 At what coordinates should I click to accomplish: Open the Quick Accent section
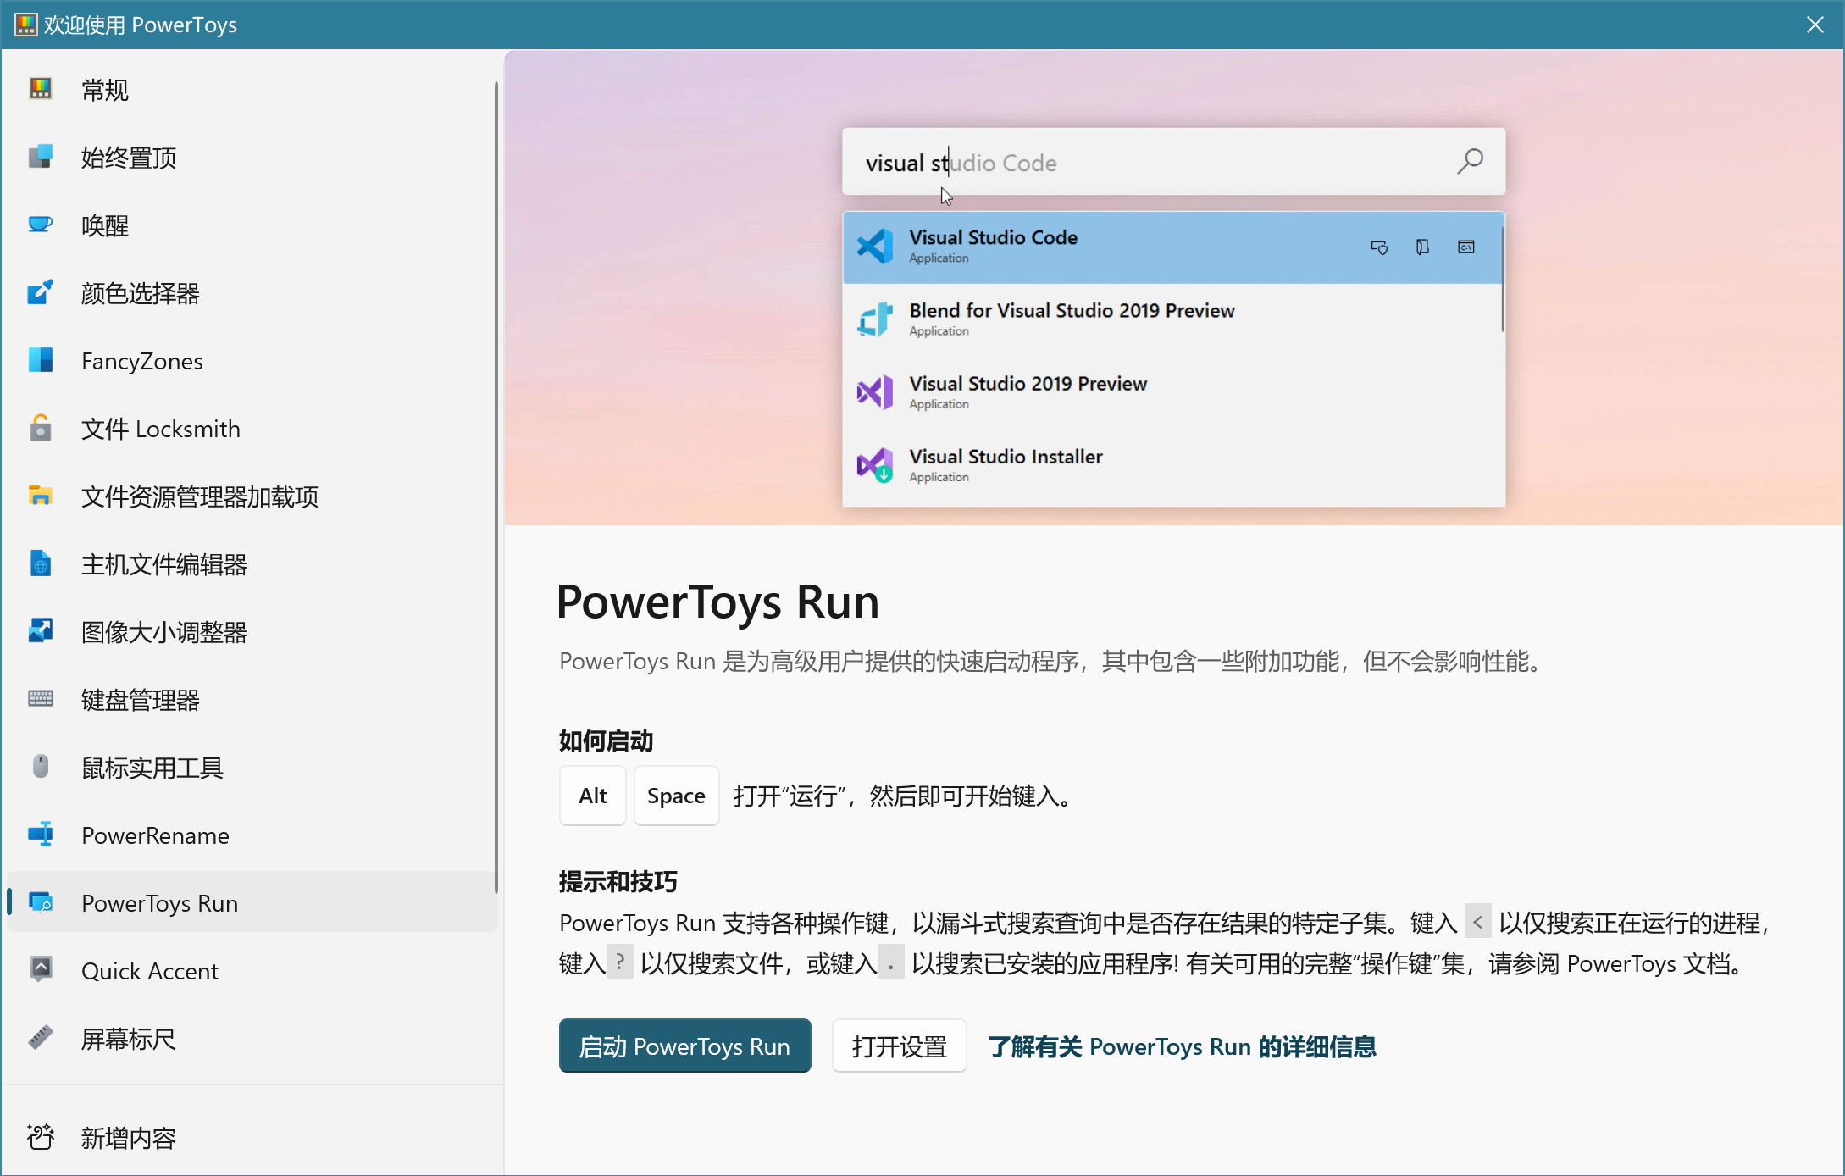pos(150,970)
